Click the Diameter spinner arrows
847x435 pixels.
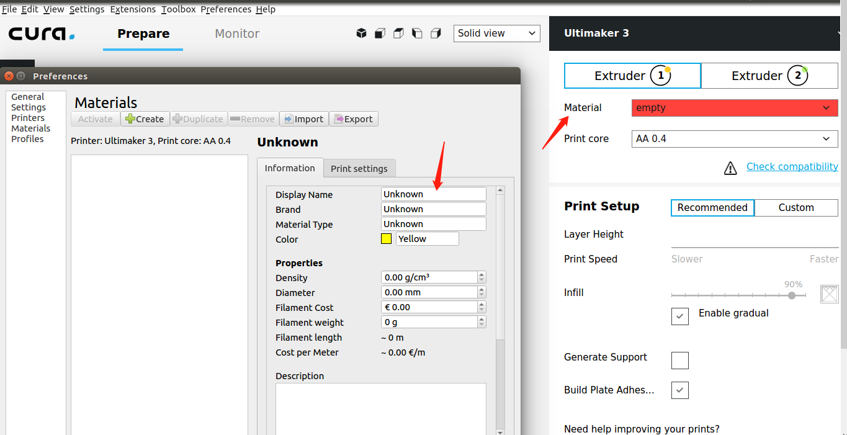click(x=482, y=292)
